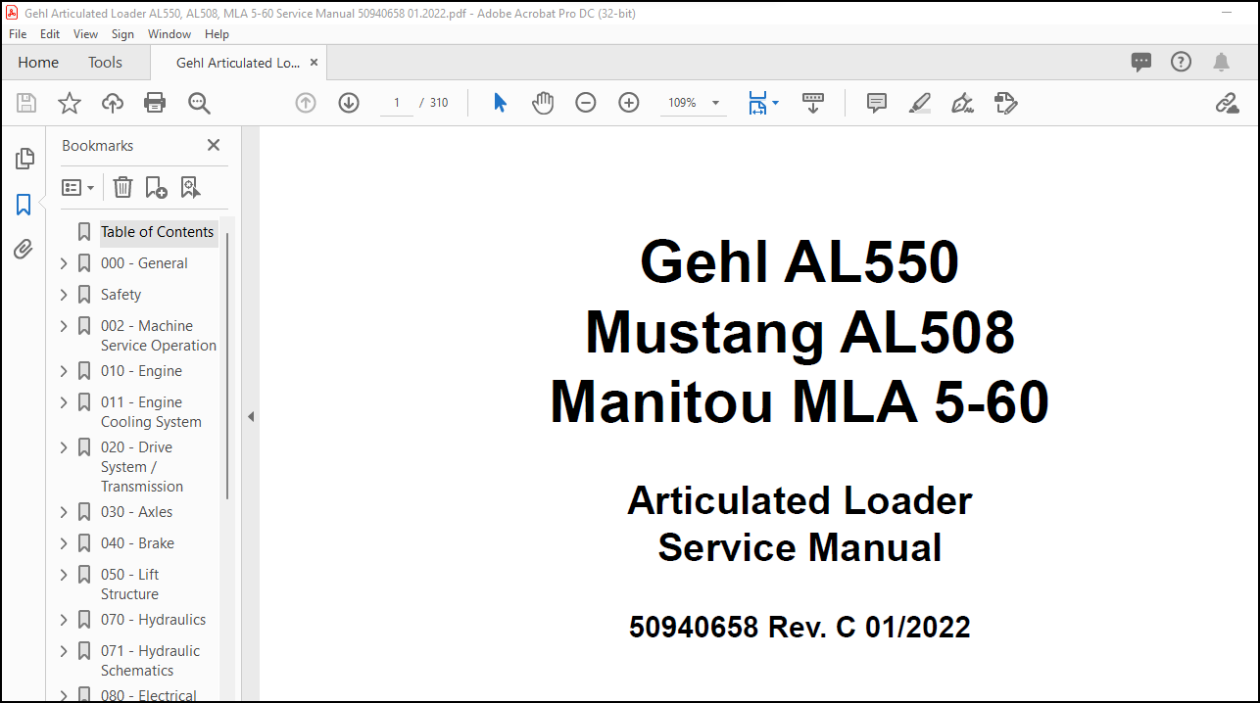
Task: Select the Highlight text tool
Action: pyautogui.click(x=920, y=103)
